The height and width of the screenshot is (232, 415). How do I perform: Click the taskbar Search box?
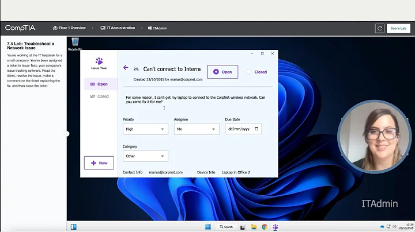(227, 227)
